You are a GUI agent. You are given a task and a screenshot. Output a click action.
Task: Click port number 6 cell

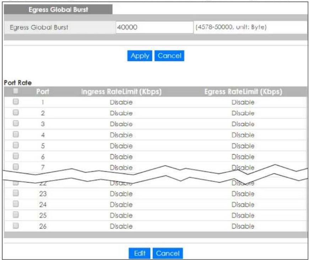tap(43, 157)
